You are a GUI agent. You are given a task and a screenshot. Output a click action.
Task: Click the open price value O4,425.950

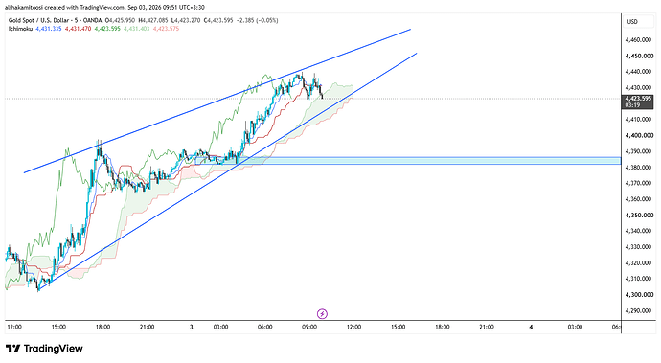120,20
